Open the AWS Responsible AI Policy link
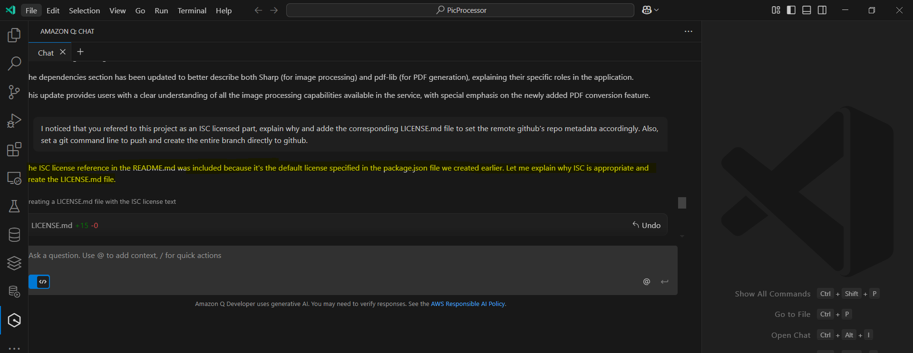This screenshot has width=913, height=353. pyautogui.click(x=468, y=304)
